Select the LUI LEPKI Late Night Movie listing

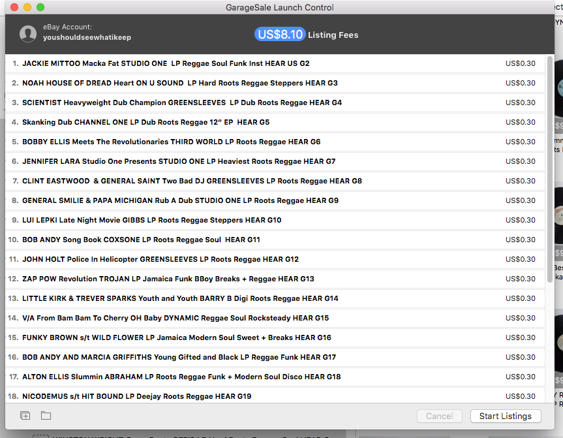coord(275,220)
